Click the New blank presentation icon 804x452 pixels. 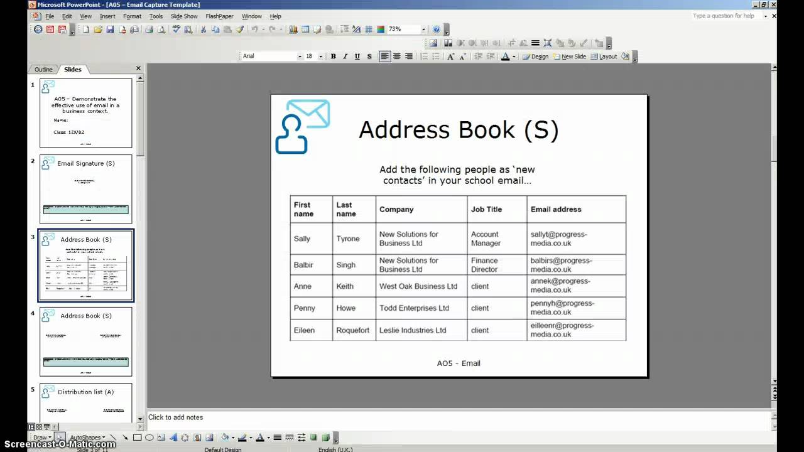click(x=85, y=29)
